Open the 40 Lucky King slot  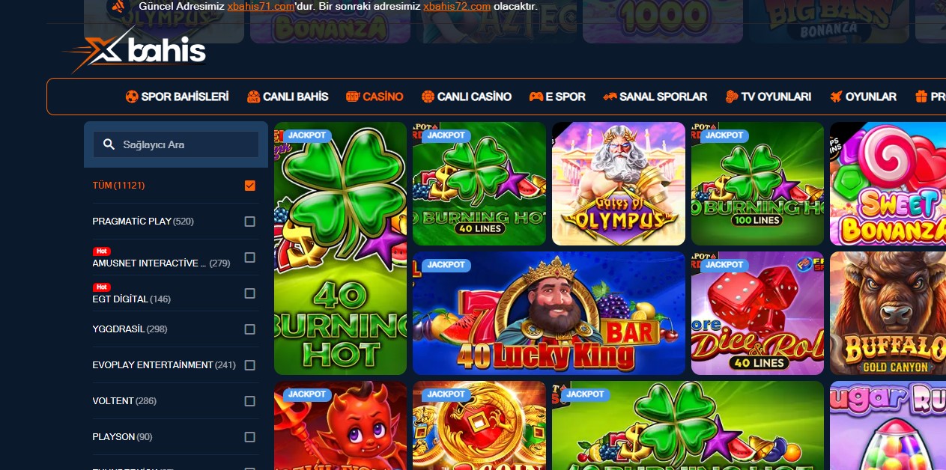point(549,313)
